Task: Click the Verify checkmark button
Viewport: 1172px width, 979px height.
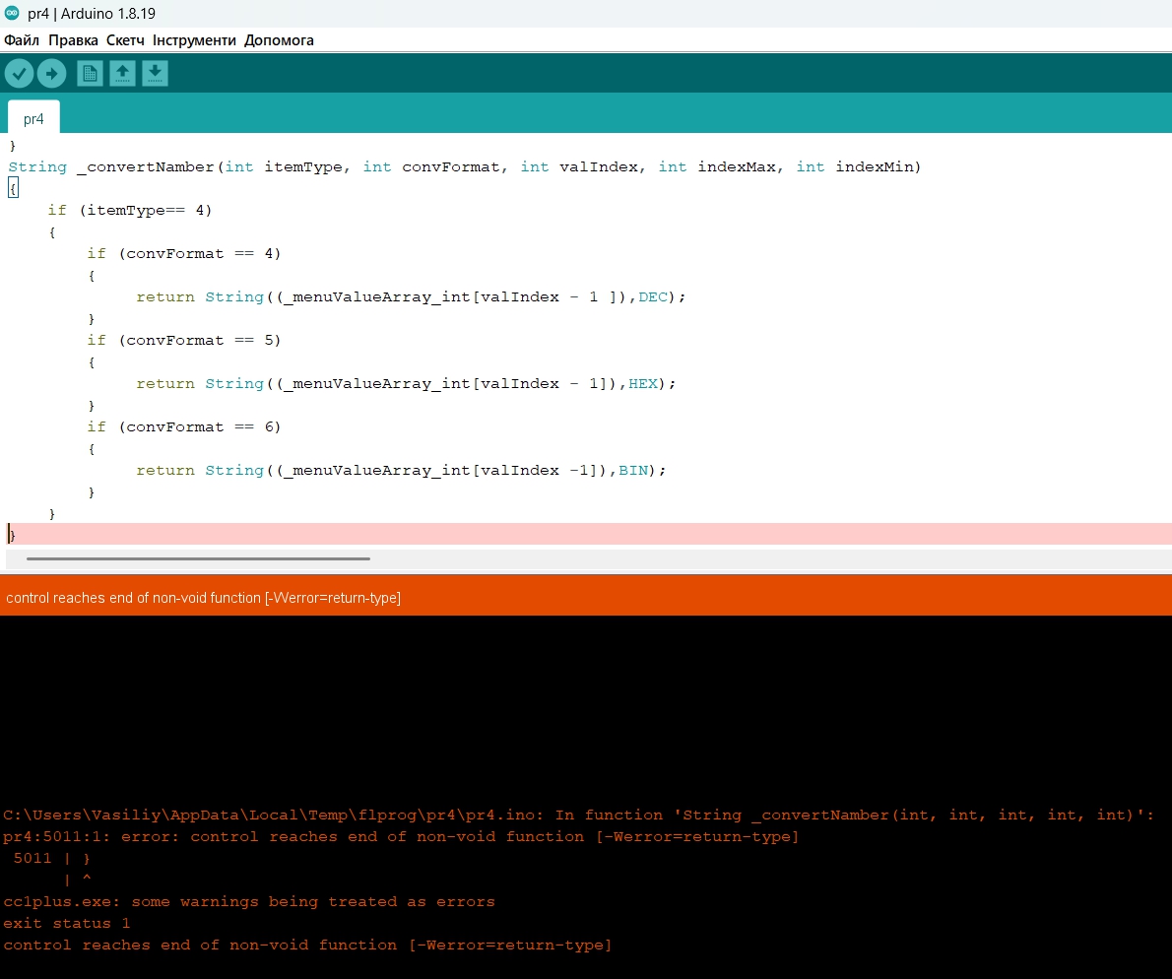Action: 19,73
